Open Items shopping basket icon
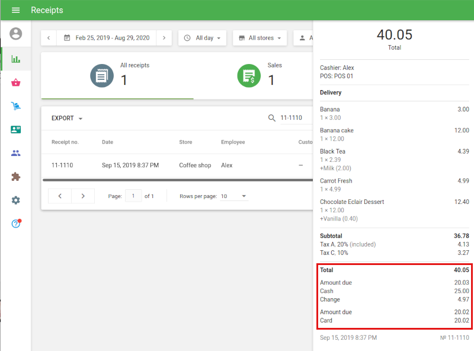 point(16,83)
